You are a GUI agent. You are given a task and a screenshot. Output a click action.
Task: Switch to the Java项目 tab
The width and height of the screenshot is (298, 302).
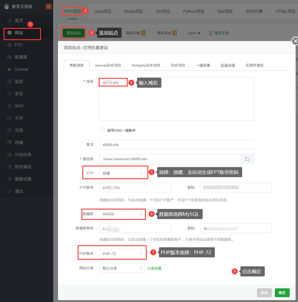tap(103, 11)
